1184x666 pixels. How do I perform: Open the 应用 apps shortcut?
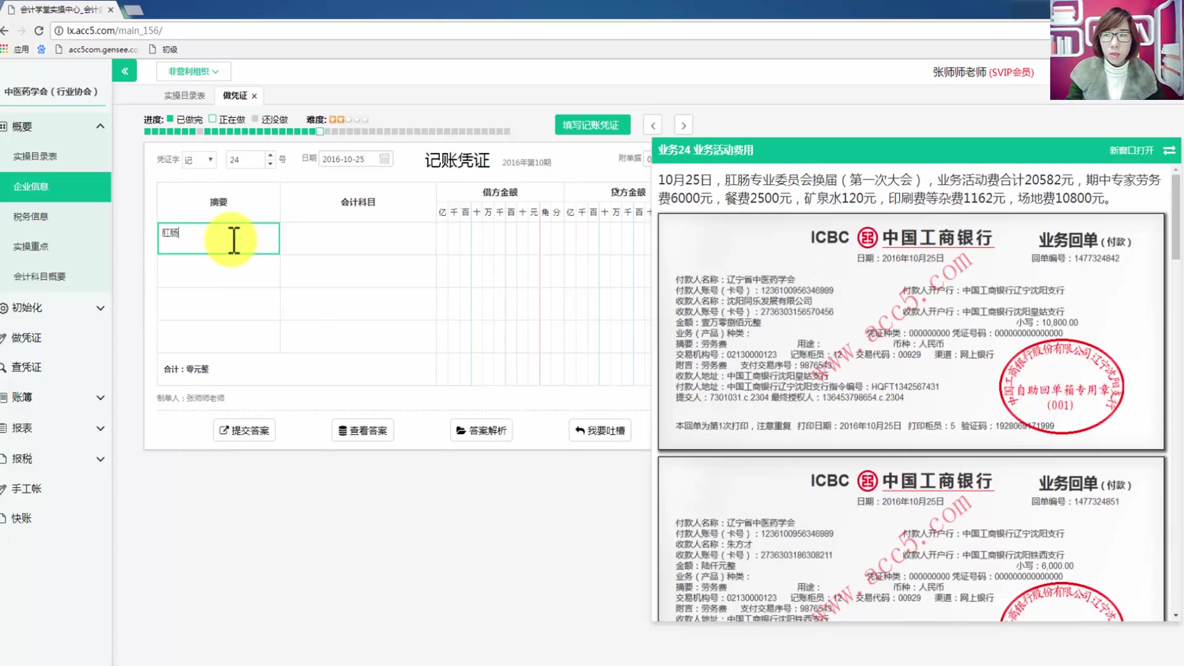(x=15, y=49)
